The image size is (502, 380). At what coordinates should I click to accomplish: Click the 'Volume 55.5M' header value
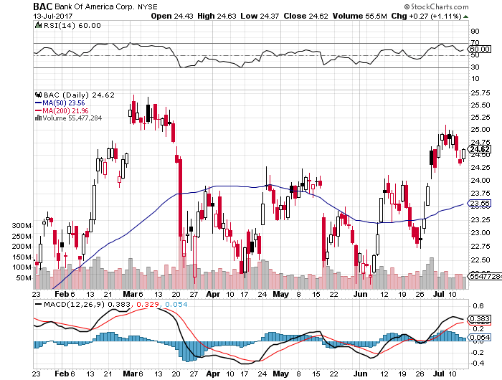[359, 16]
